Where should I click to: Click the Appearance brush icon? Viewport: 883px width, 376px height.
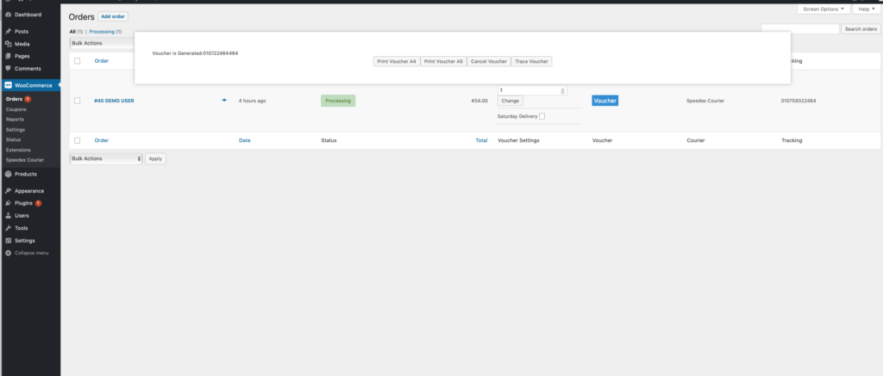click(x=9, y=191)
